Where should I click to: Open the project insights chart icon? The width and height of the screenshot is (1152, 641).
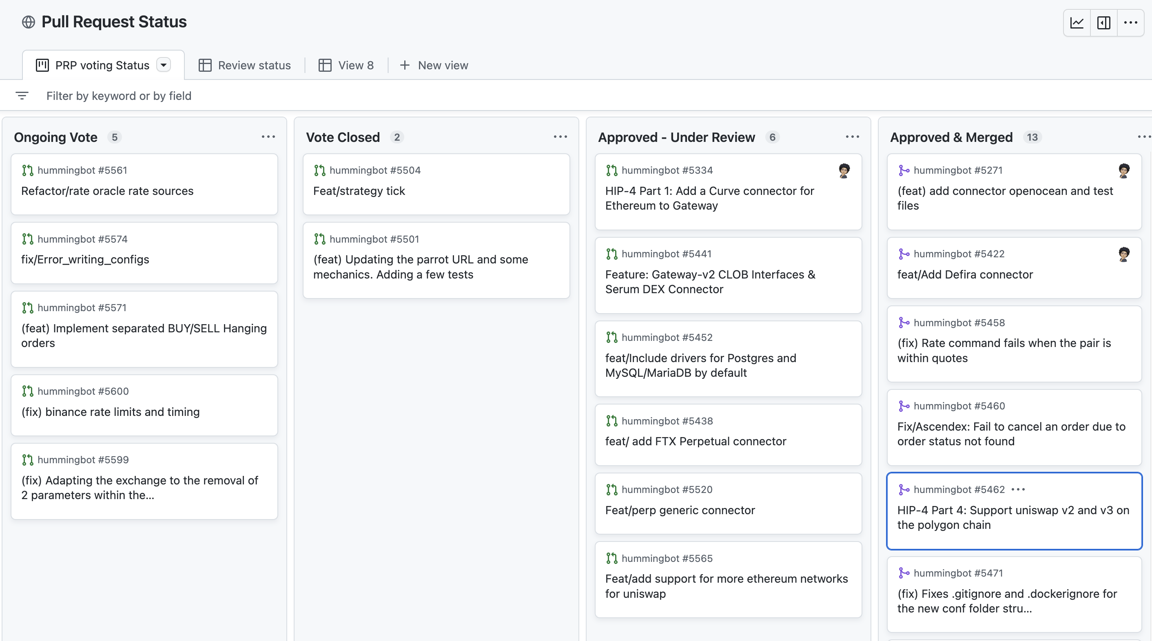pos(1077,22)
